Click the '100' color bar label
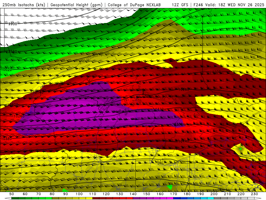 (79, 194)
